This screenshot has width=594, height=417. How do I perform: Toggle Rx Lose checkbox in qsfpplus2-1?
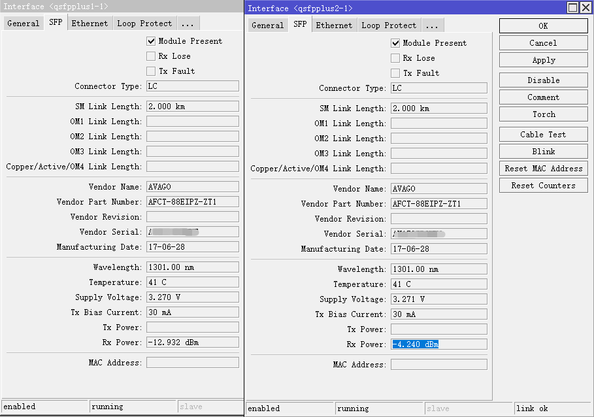pos(395,58)
